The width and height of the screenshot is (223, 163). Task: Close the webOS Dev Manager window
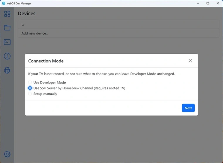point(218,3)
